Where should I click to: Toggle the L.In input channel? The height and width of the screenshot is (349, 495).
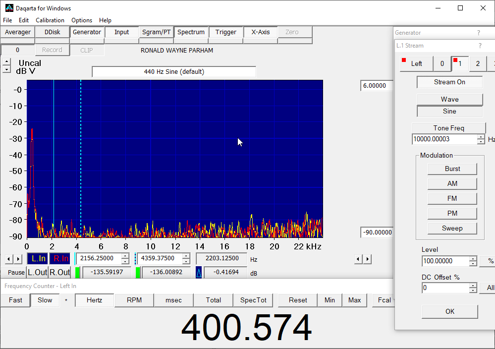click(x=38, y=258)
